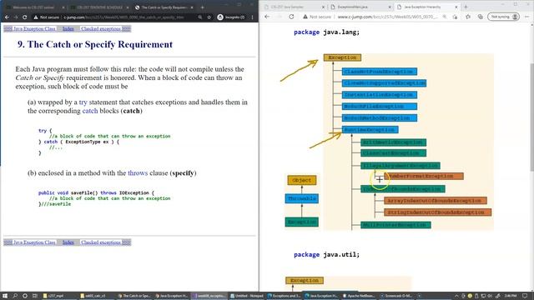Open Untitled - Notepad from the taskbar

[x=247, y=296]
